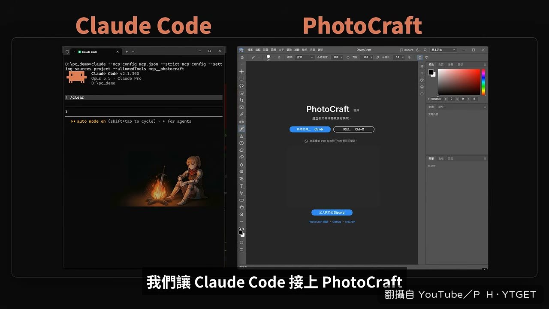Open the three-dots more tools item

point(241,221)
